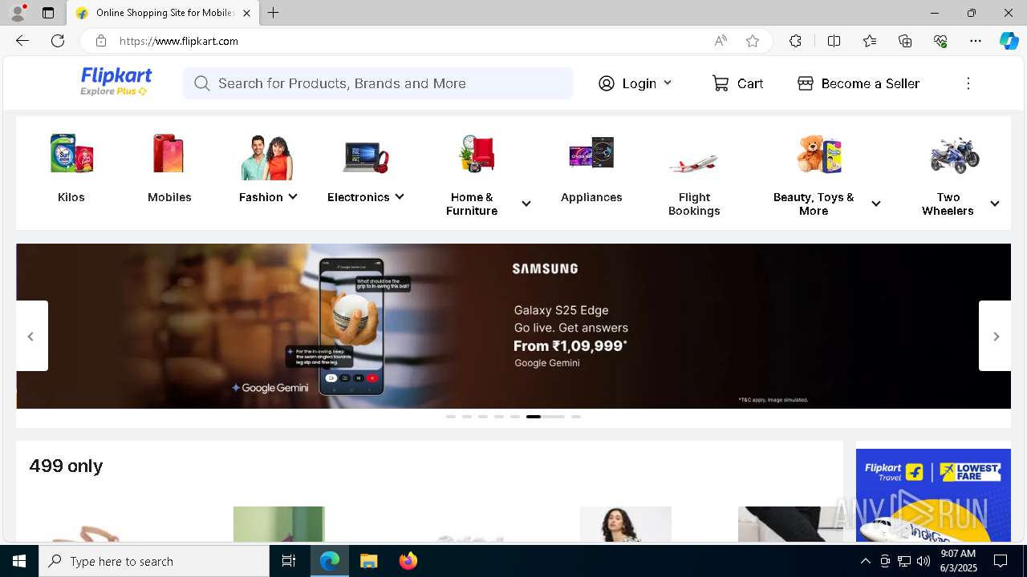Image resolution: width=1027 pixels, height=577 pixels.
Task: Click the Cart text link
Action: click(x=750, y=83)
